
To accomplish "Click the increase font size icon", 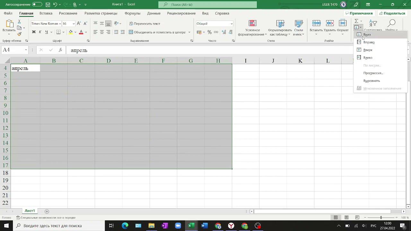I will [x=79, y=23].
